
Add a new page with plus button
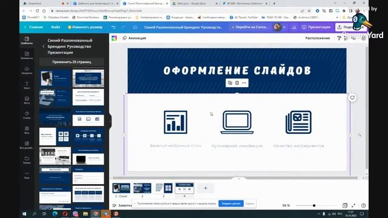(206, 188)
